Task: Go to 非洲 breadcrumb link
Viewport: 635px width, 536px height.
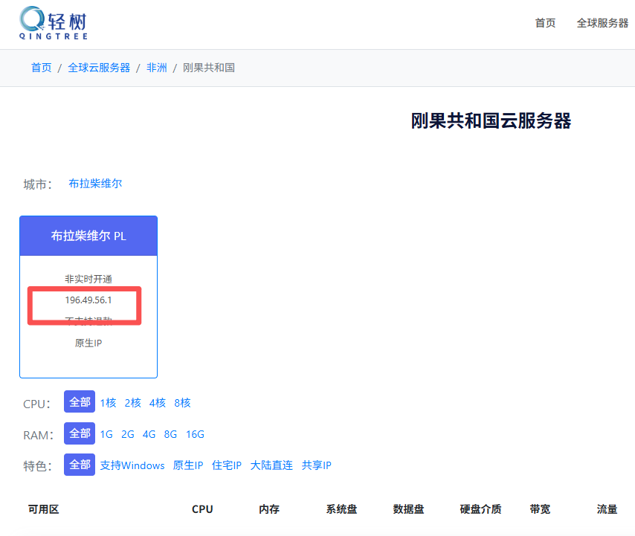Action: click(156, 68)
